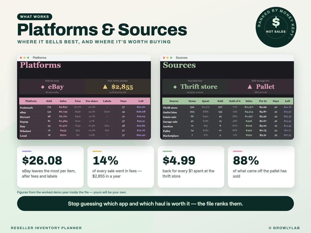Select the Etsy row name
The image size is (311, 233).
[x=23, y=126]
